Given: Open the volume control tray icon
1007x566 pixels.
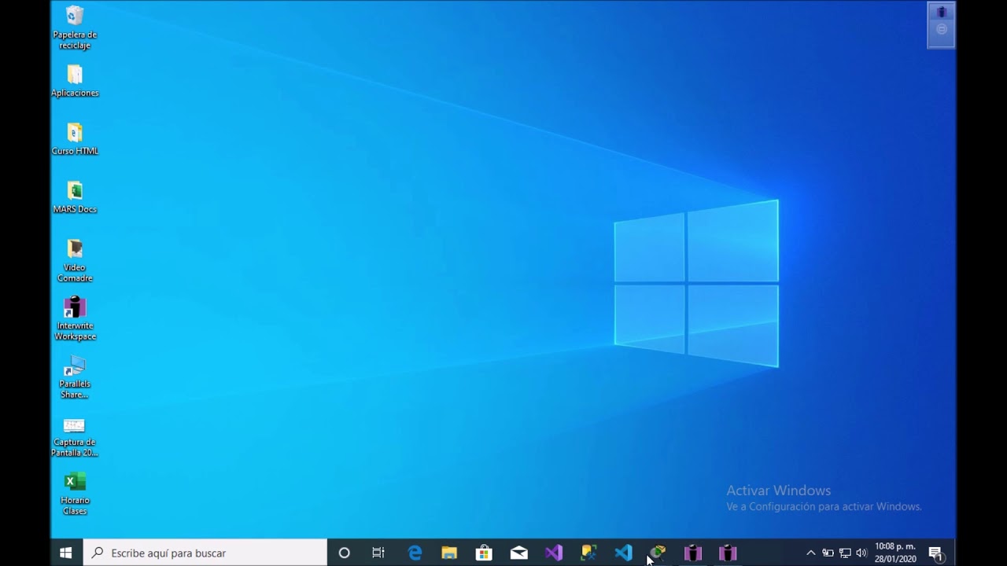Looking at the screenshot, I should pyautogui.click(x=861, y=553).
